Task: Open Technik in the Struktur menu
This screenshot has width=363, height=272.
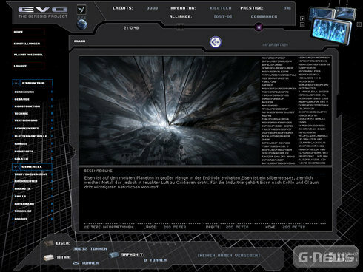Action: pyautogui.click(x=21, y=114)
